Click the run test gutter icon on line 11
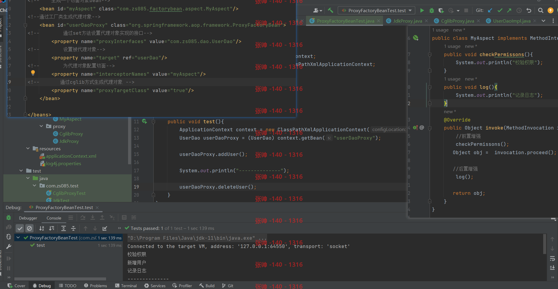Viewport: 558px width, 289px height. (x=144, y=121)
